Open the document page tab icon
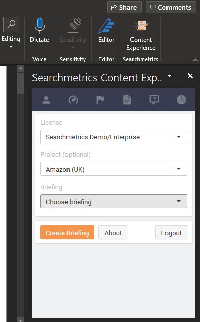Viewport: 200px width, 322px height. point(127,100)
